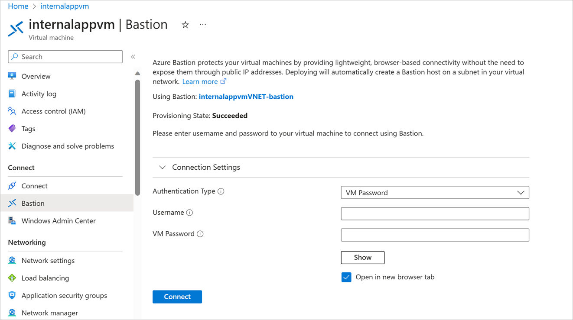Click the Connect plug icon in sidebar
The height and width of the screenshot is (320, 573).
click(x=12, y=186)
